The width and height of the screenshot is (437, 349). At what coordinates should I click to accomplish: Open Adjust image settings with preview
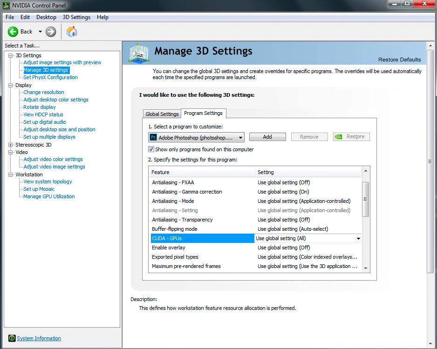(62, 62)
